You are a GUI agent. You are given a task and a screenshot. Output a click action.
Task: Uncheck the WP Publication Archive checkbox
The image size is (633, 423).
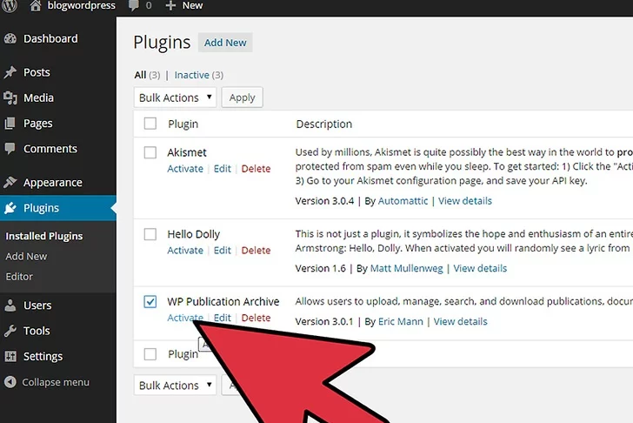tap(150, 302)
